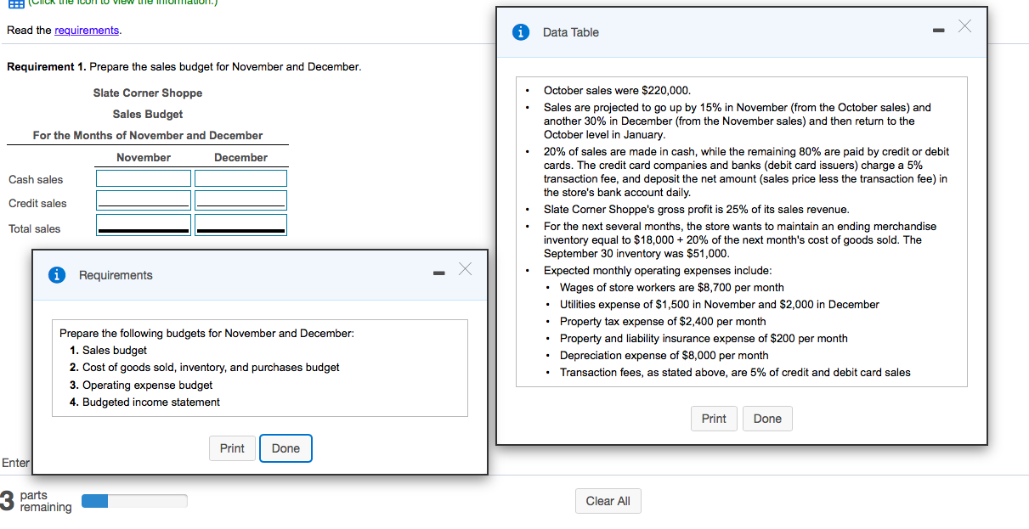Click the Enter label at bottom left

coord(15,463)
